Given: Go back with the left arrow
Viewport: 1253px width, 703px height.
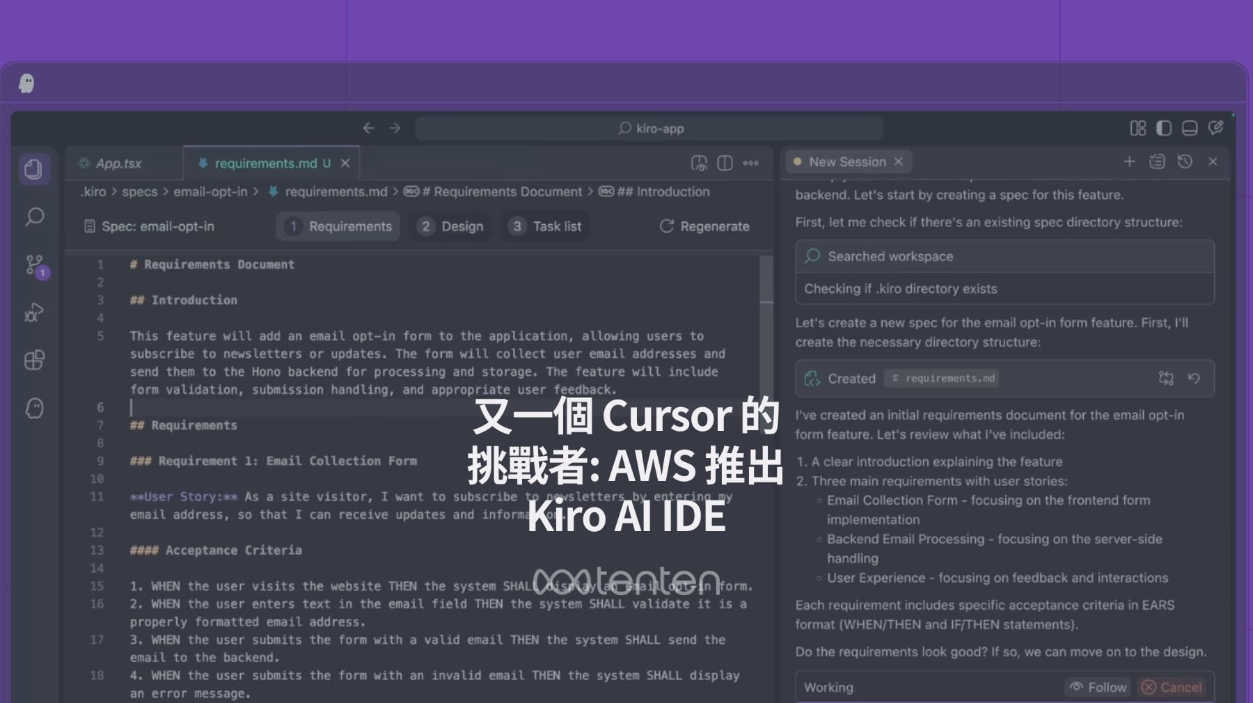Looking at the screenshot, I should 368,128.
